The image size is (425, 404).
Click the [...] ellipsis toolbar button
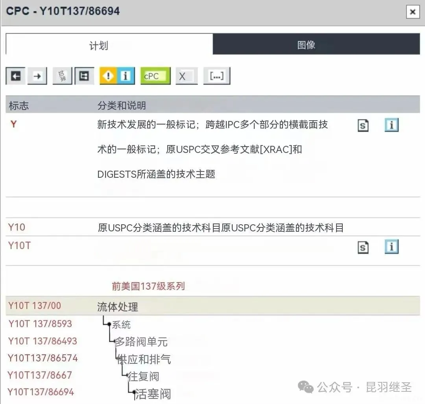(x=216, y=76)
